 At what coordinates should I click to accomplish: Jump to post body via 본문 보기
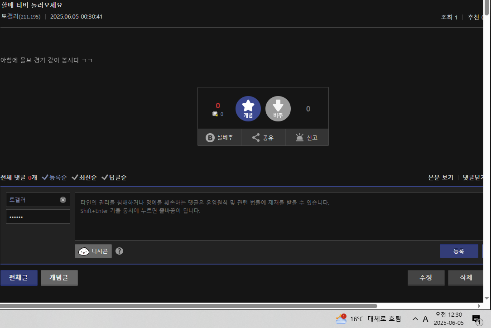point(441,178)
